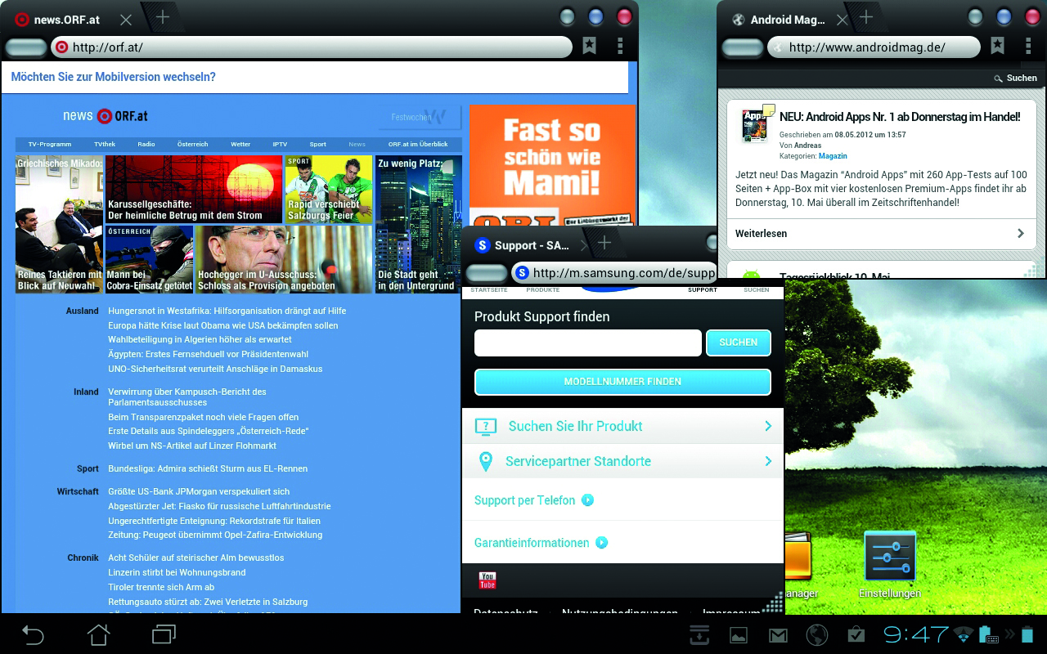Open Wetter in ORF navigation
The width and height of the screenshot is (1047, 654).
click(x=240, y=144)
